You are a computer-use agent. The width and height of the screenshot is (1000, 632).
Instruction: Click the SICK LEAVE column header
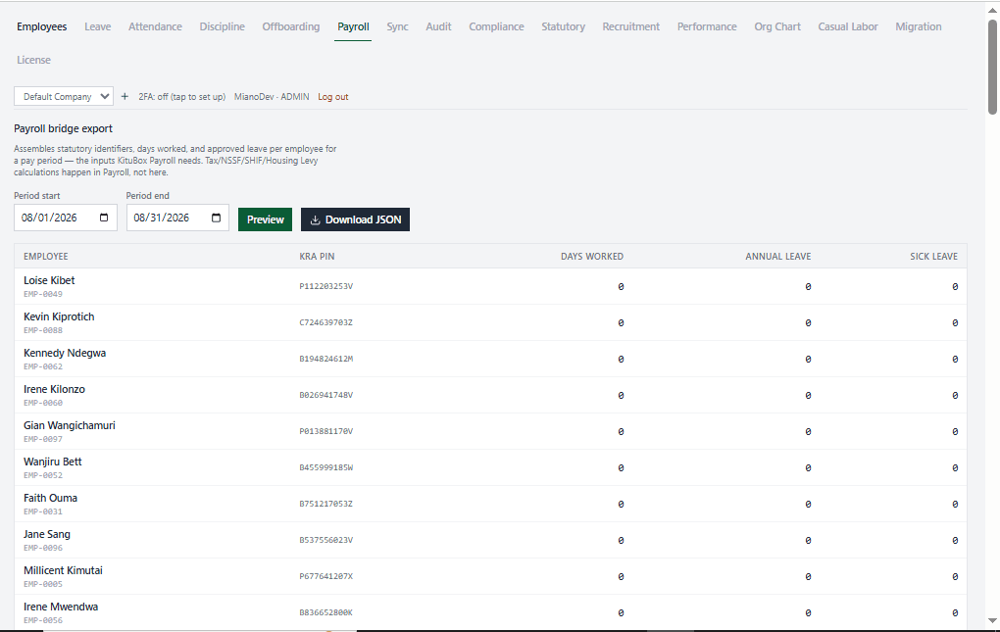pos(933,256)
